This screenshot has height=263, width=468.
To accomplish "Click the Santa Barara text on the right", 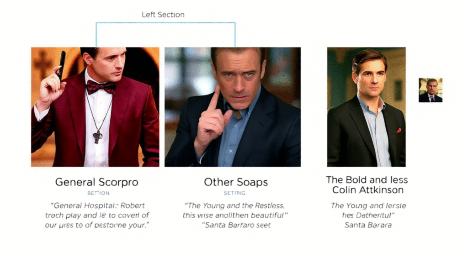I will coord(368,225).
